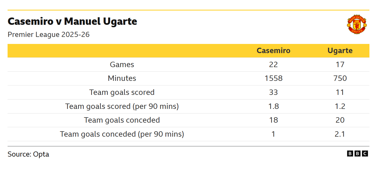Click 'Team goals scored (per 90 mins)' label
The width and height of the screenshot is (377, 169).
pyautogui.click(x=122, y=106)
